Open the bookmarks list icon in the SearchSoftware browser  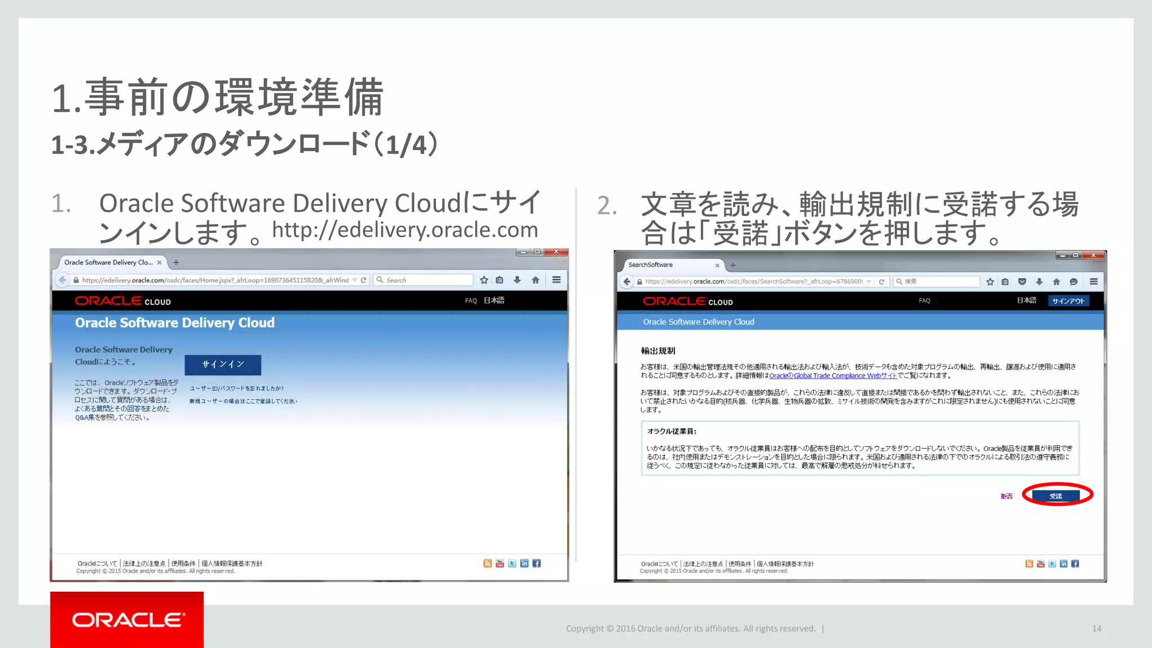click(1005, 281)
